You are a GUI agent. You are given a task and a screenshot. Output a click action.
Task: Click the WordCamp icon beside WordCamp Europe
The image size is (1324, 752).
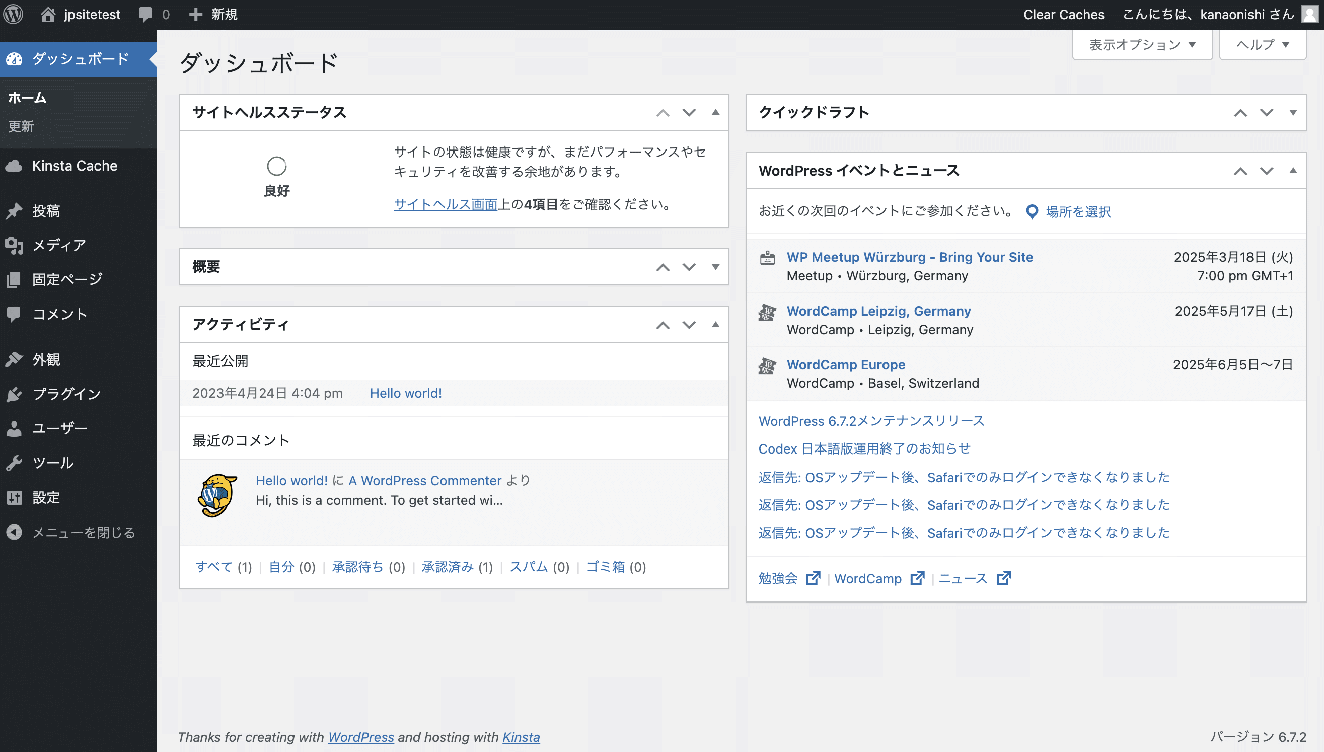[767, 365]
